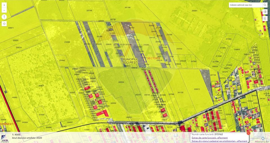Click parcel 209301 on the map

[x=194, y=11]
